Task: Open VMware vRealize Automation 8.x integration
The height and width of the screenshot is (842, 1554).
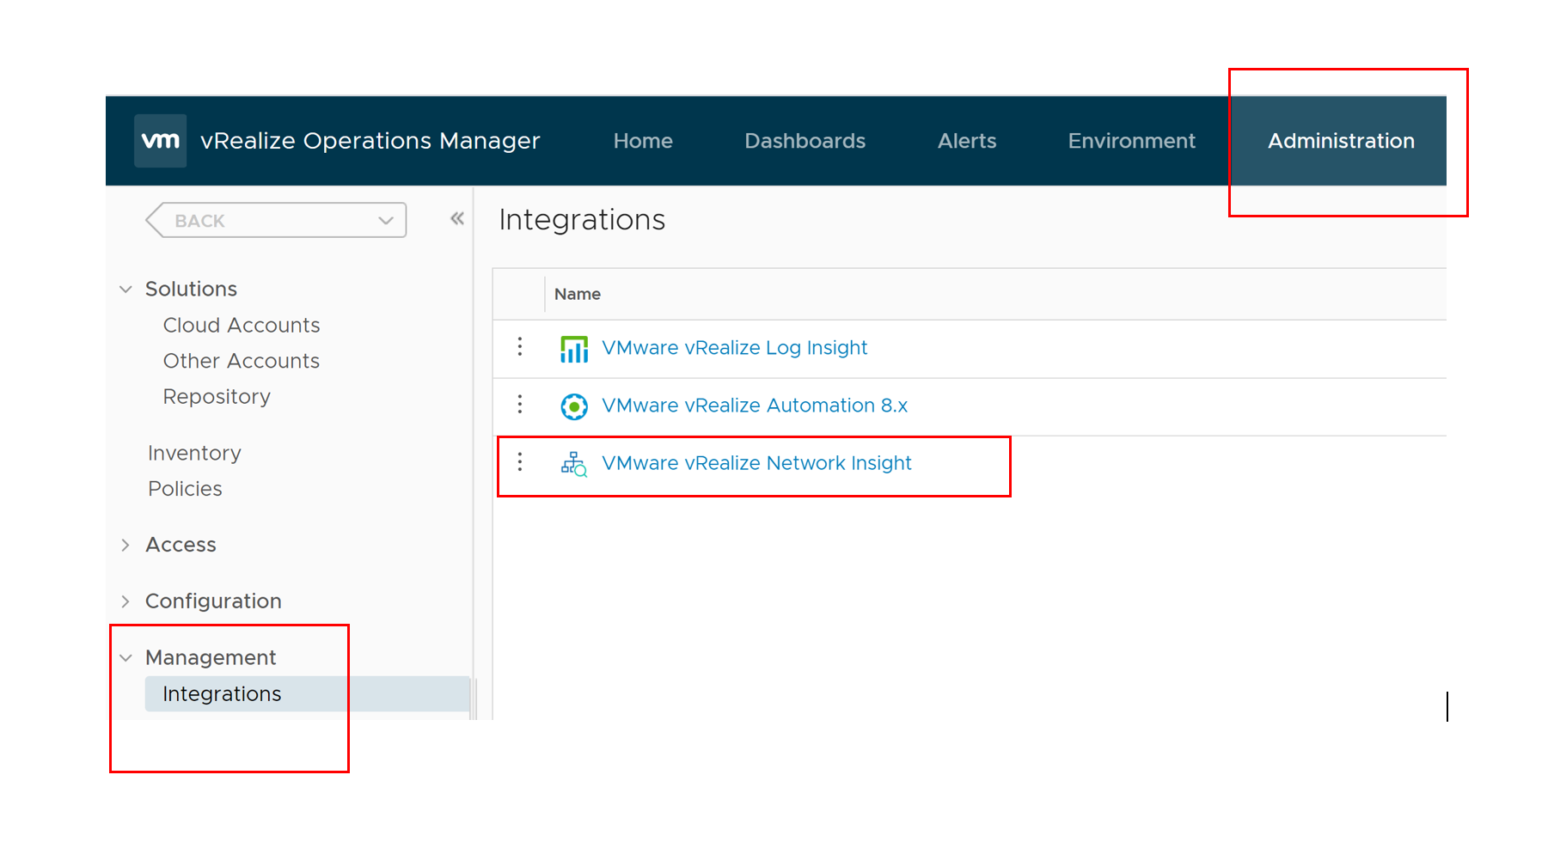Action: pos(755,406)
